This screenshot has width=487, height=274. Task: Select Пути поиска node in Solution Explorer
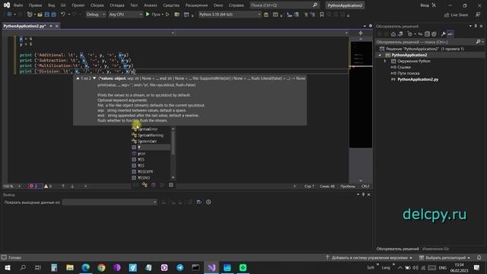(409, 73)
